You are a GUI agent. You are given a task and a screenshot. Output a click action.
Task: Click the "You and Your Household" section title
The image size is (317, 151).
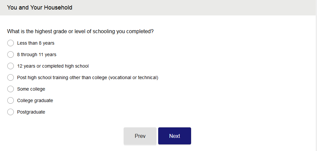coord(40,7)
